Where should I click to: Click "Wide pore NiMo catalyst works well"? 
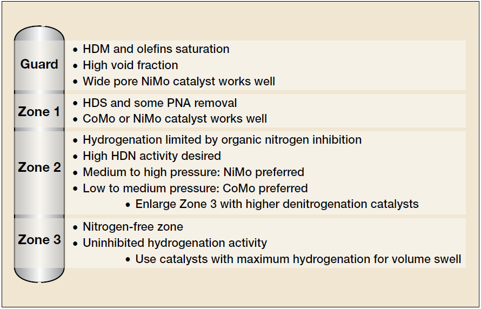click(179, 82)
